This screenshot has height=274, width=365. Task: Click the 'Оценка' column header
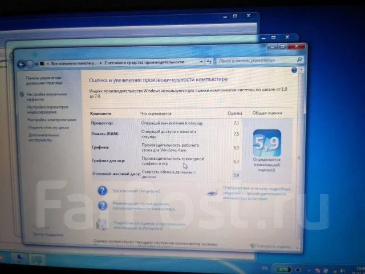point(234,113)
